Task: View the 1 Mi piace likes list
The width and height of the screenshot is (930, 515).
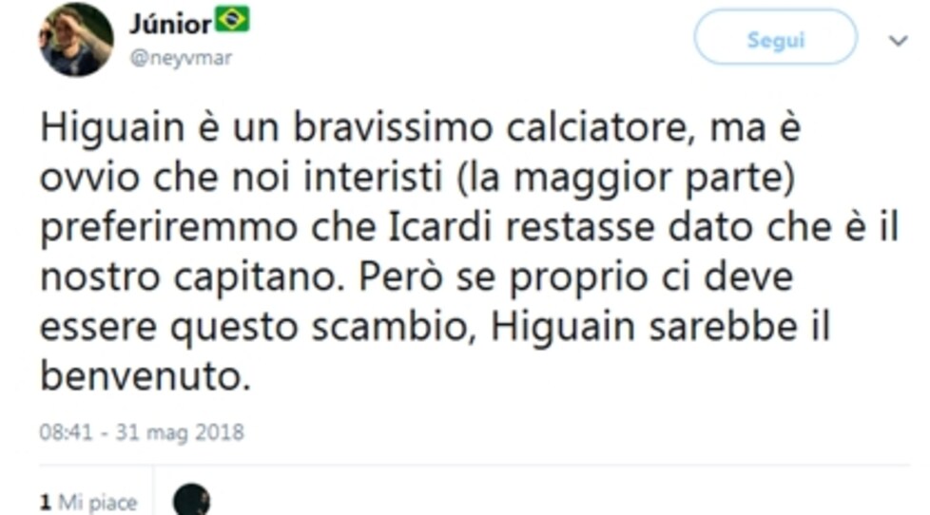Action: pos(88,503)
